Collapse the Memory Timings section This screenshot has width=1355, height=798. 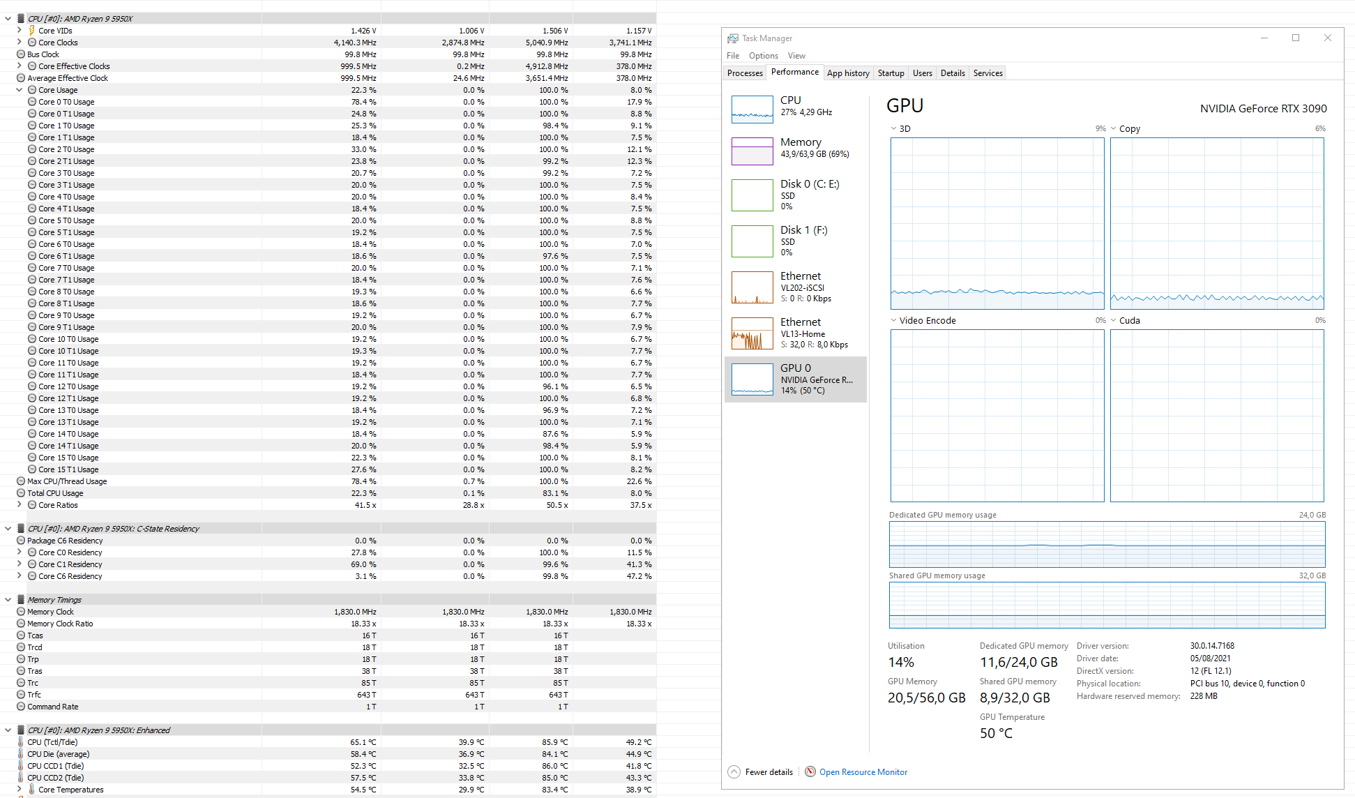8,598
